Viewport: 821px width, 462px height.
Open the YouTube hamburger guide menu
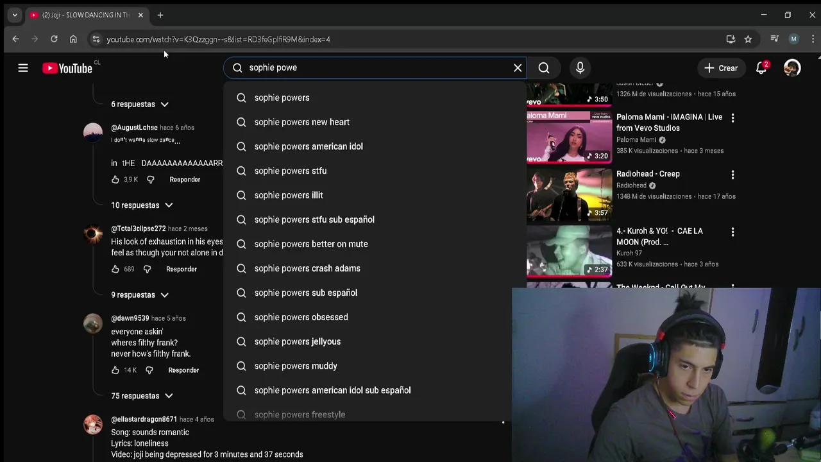(23, 68)
